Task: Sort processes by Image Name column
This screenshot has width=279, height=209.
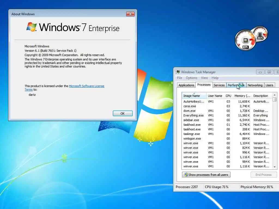Action: [194, 96]
